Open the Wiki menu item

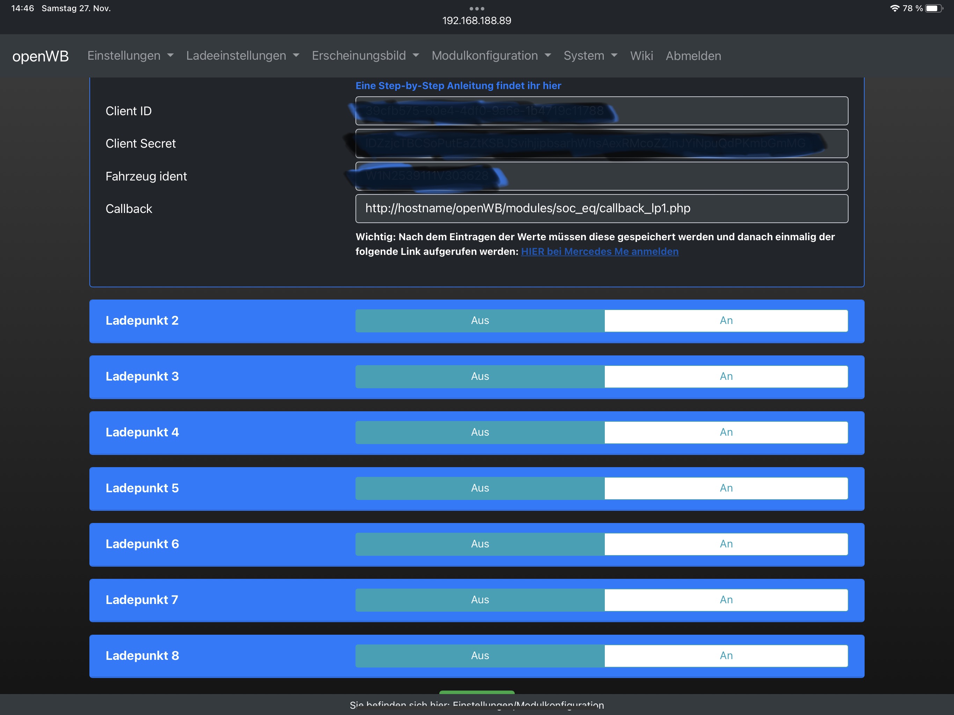point(641,56)
